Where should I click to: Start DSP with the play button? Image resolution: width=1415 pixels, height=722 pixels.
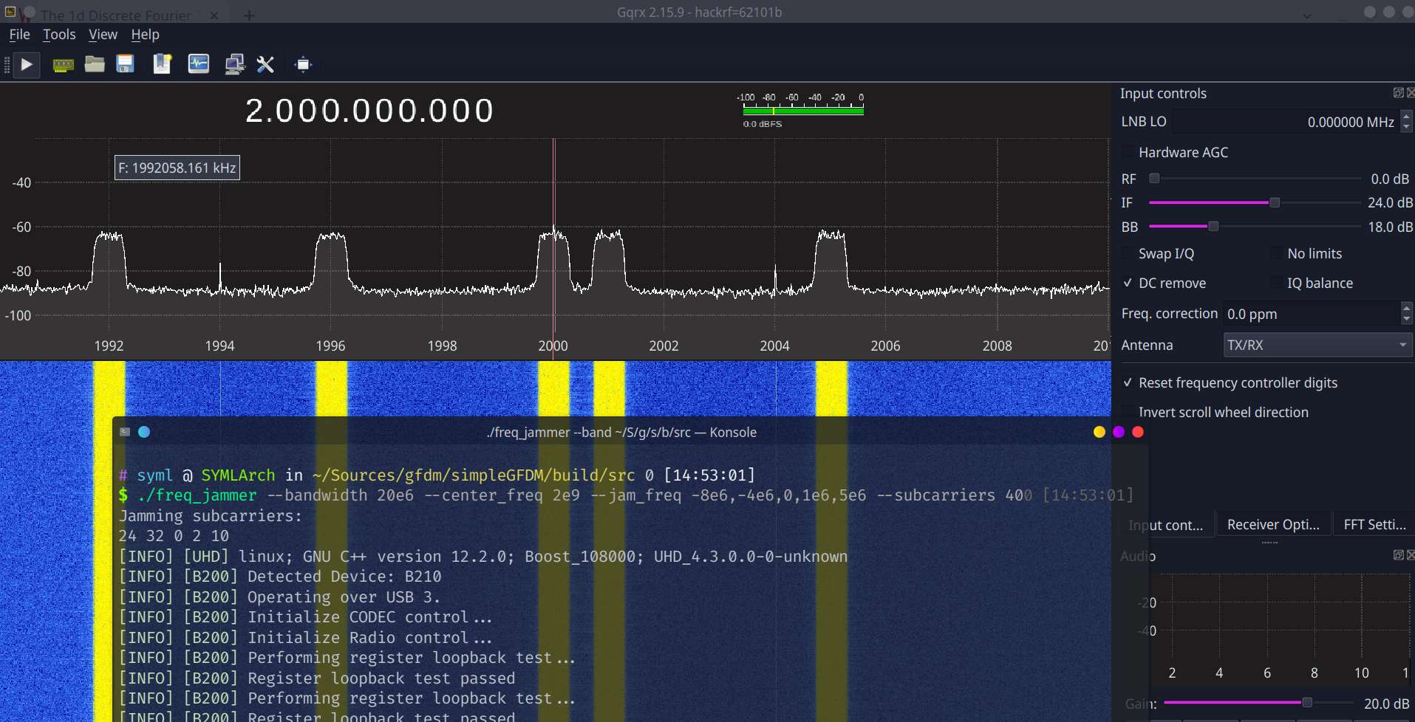27,65
